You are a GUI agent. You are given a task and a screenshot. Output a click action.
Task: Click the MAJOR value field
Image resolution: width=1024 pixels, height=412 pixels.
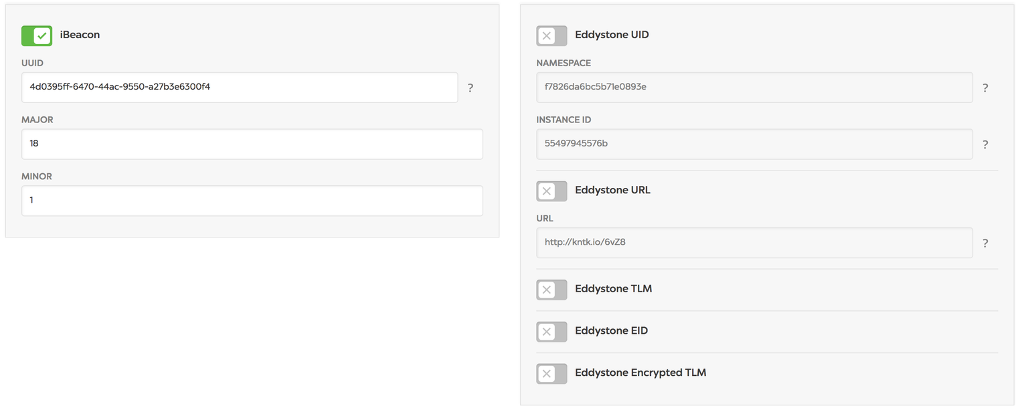click(252, 144)
